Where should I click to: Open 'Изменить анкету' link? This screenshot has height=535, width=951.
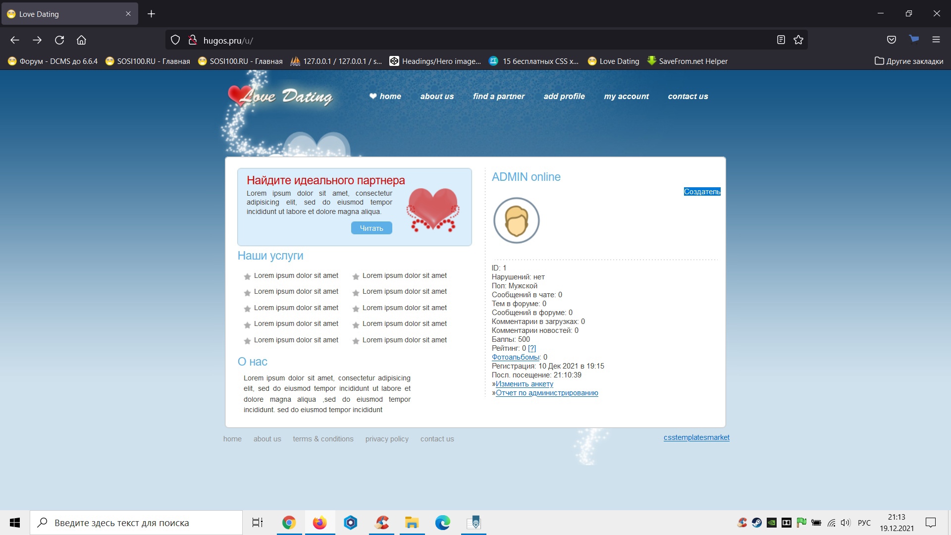tap(524, 384)
